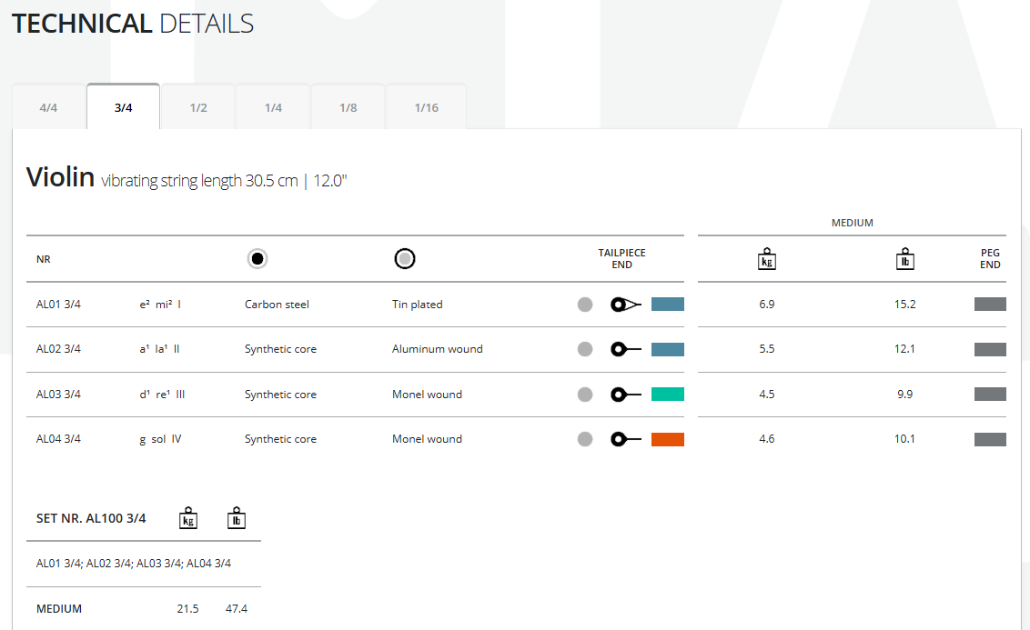Click the 'NR' column header

[x=44, y=259]
